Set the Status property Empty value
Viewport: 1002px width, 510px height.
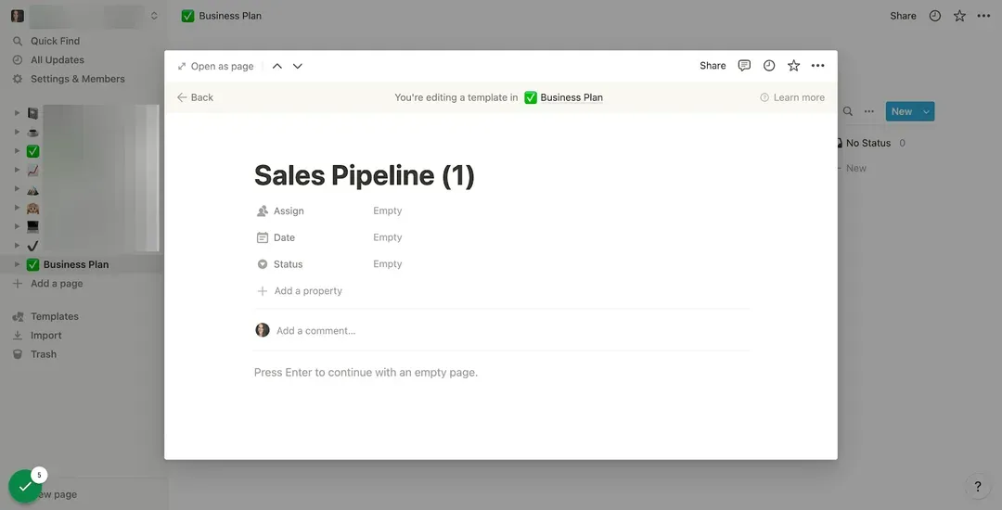pos(387,264)
